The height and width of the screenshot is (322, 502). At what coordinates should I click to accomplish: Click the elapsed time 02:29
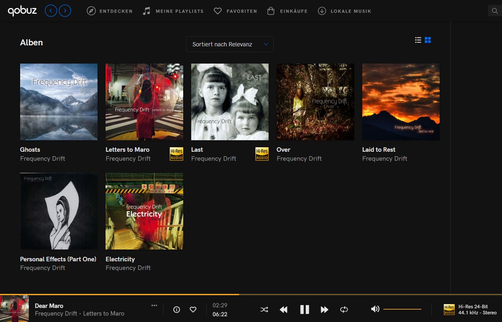tap(220, 305)
